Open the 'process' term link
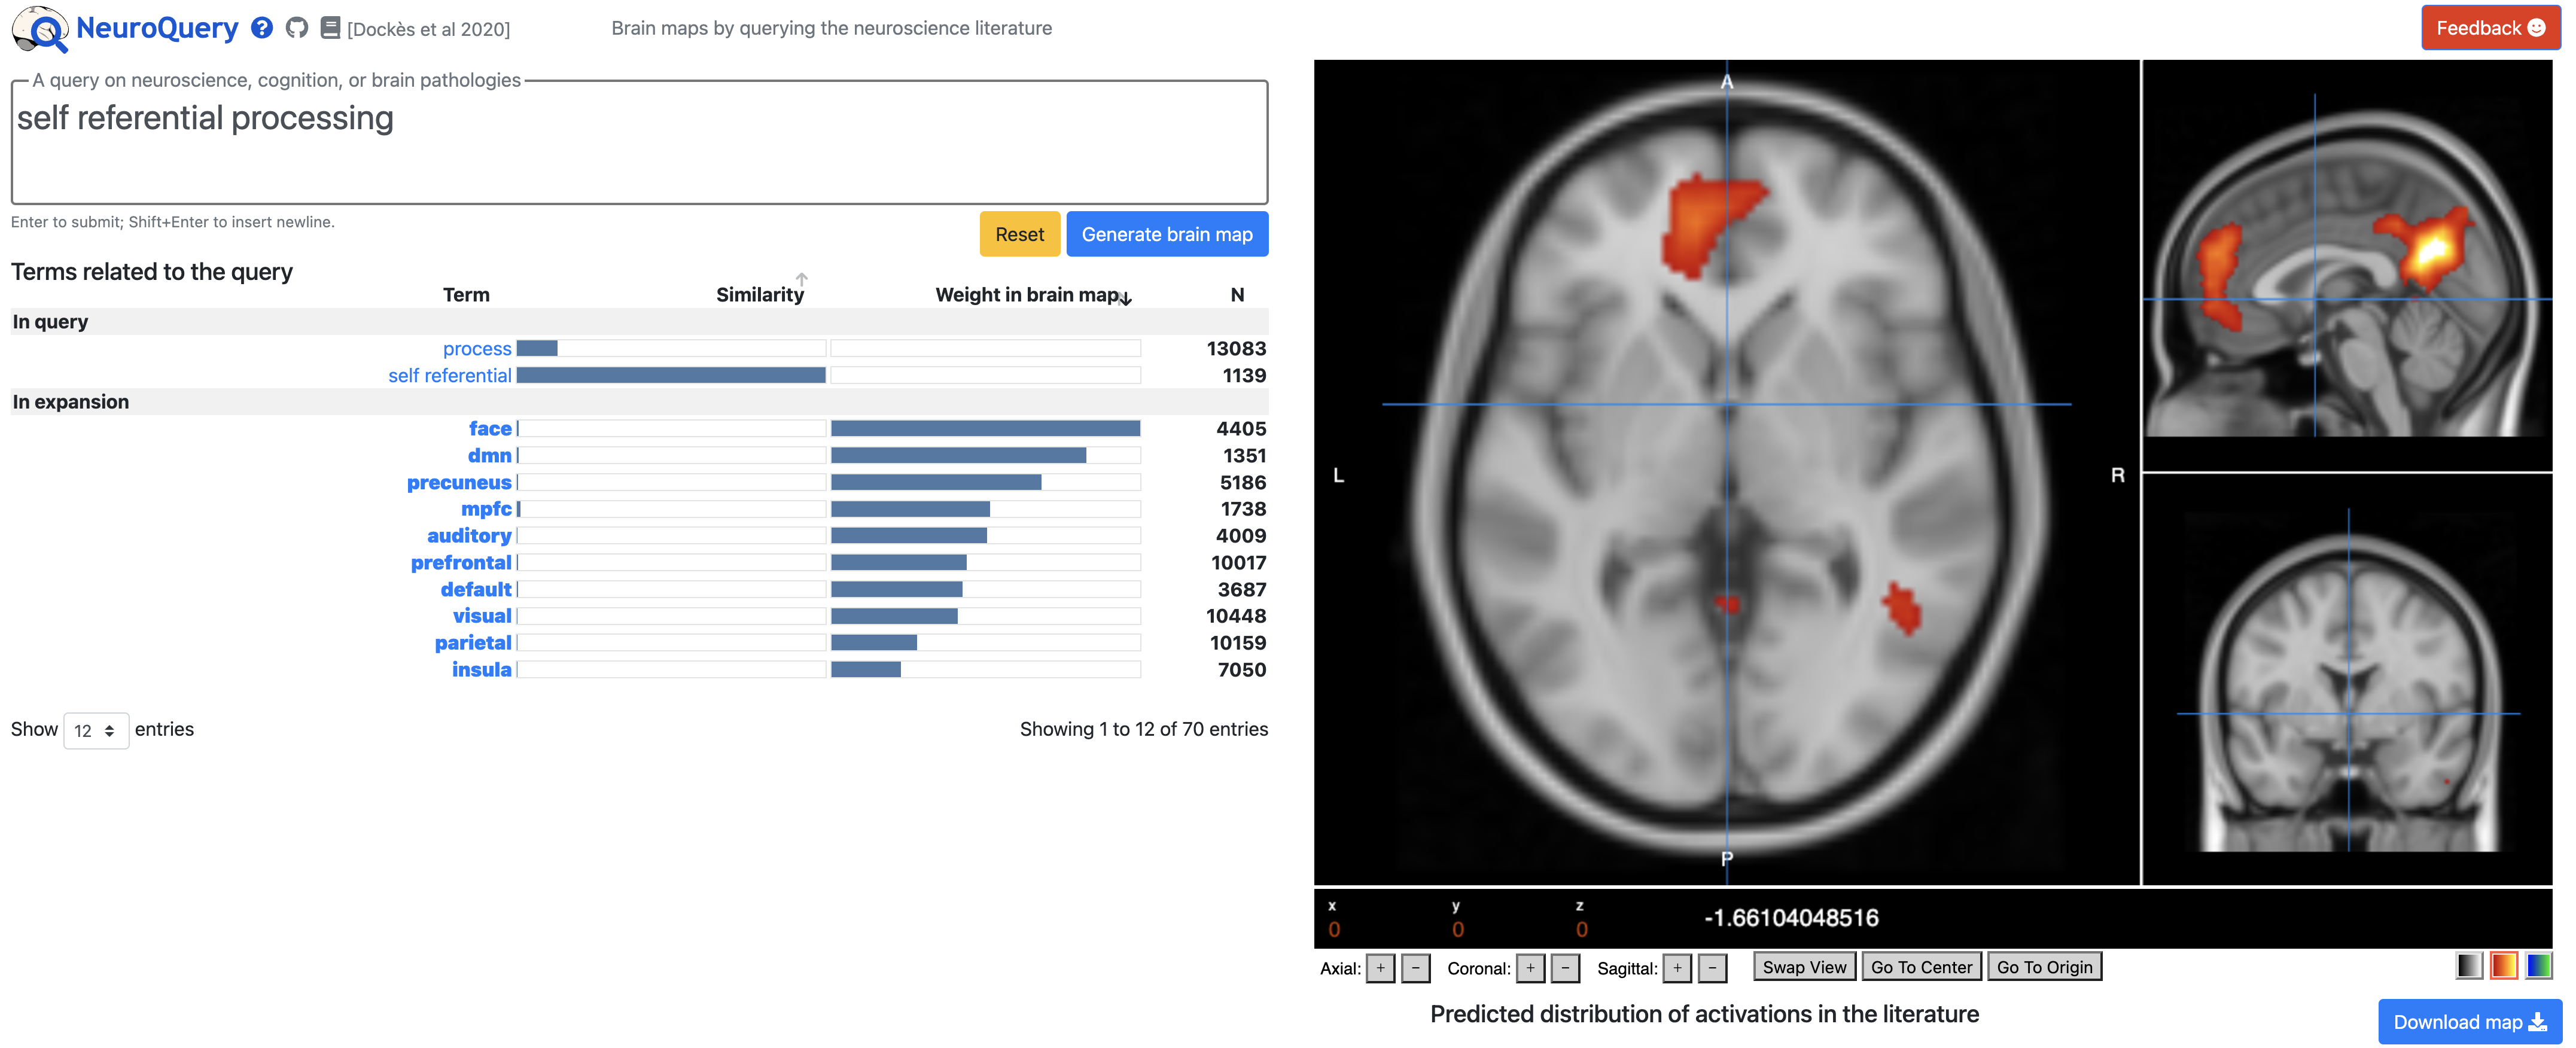Viewport: 2576px width, 1048px height. pos(477,349)
